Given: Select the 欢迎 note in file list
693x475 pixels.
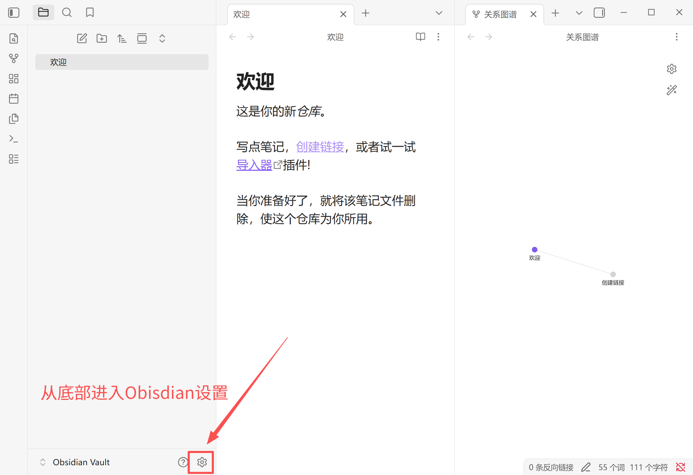Looking at the screenshot, I should pos(122,62).
